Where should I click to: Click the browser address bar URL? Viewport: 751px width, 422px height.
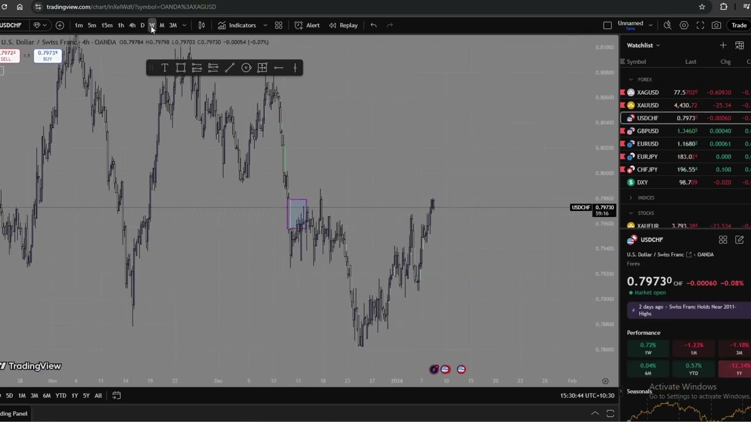point(131,6)
